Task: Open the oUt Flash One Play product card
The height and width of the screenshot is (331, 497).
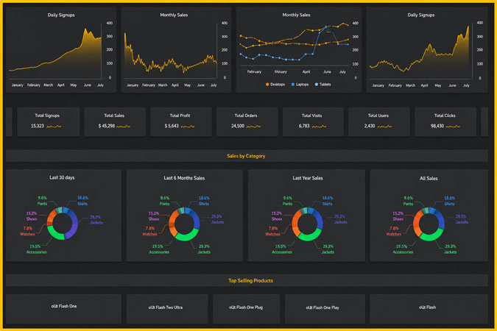Action: coord(325,309)
